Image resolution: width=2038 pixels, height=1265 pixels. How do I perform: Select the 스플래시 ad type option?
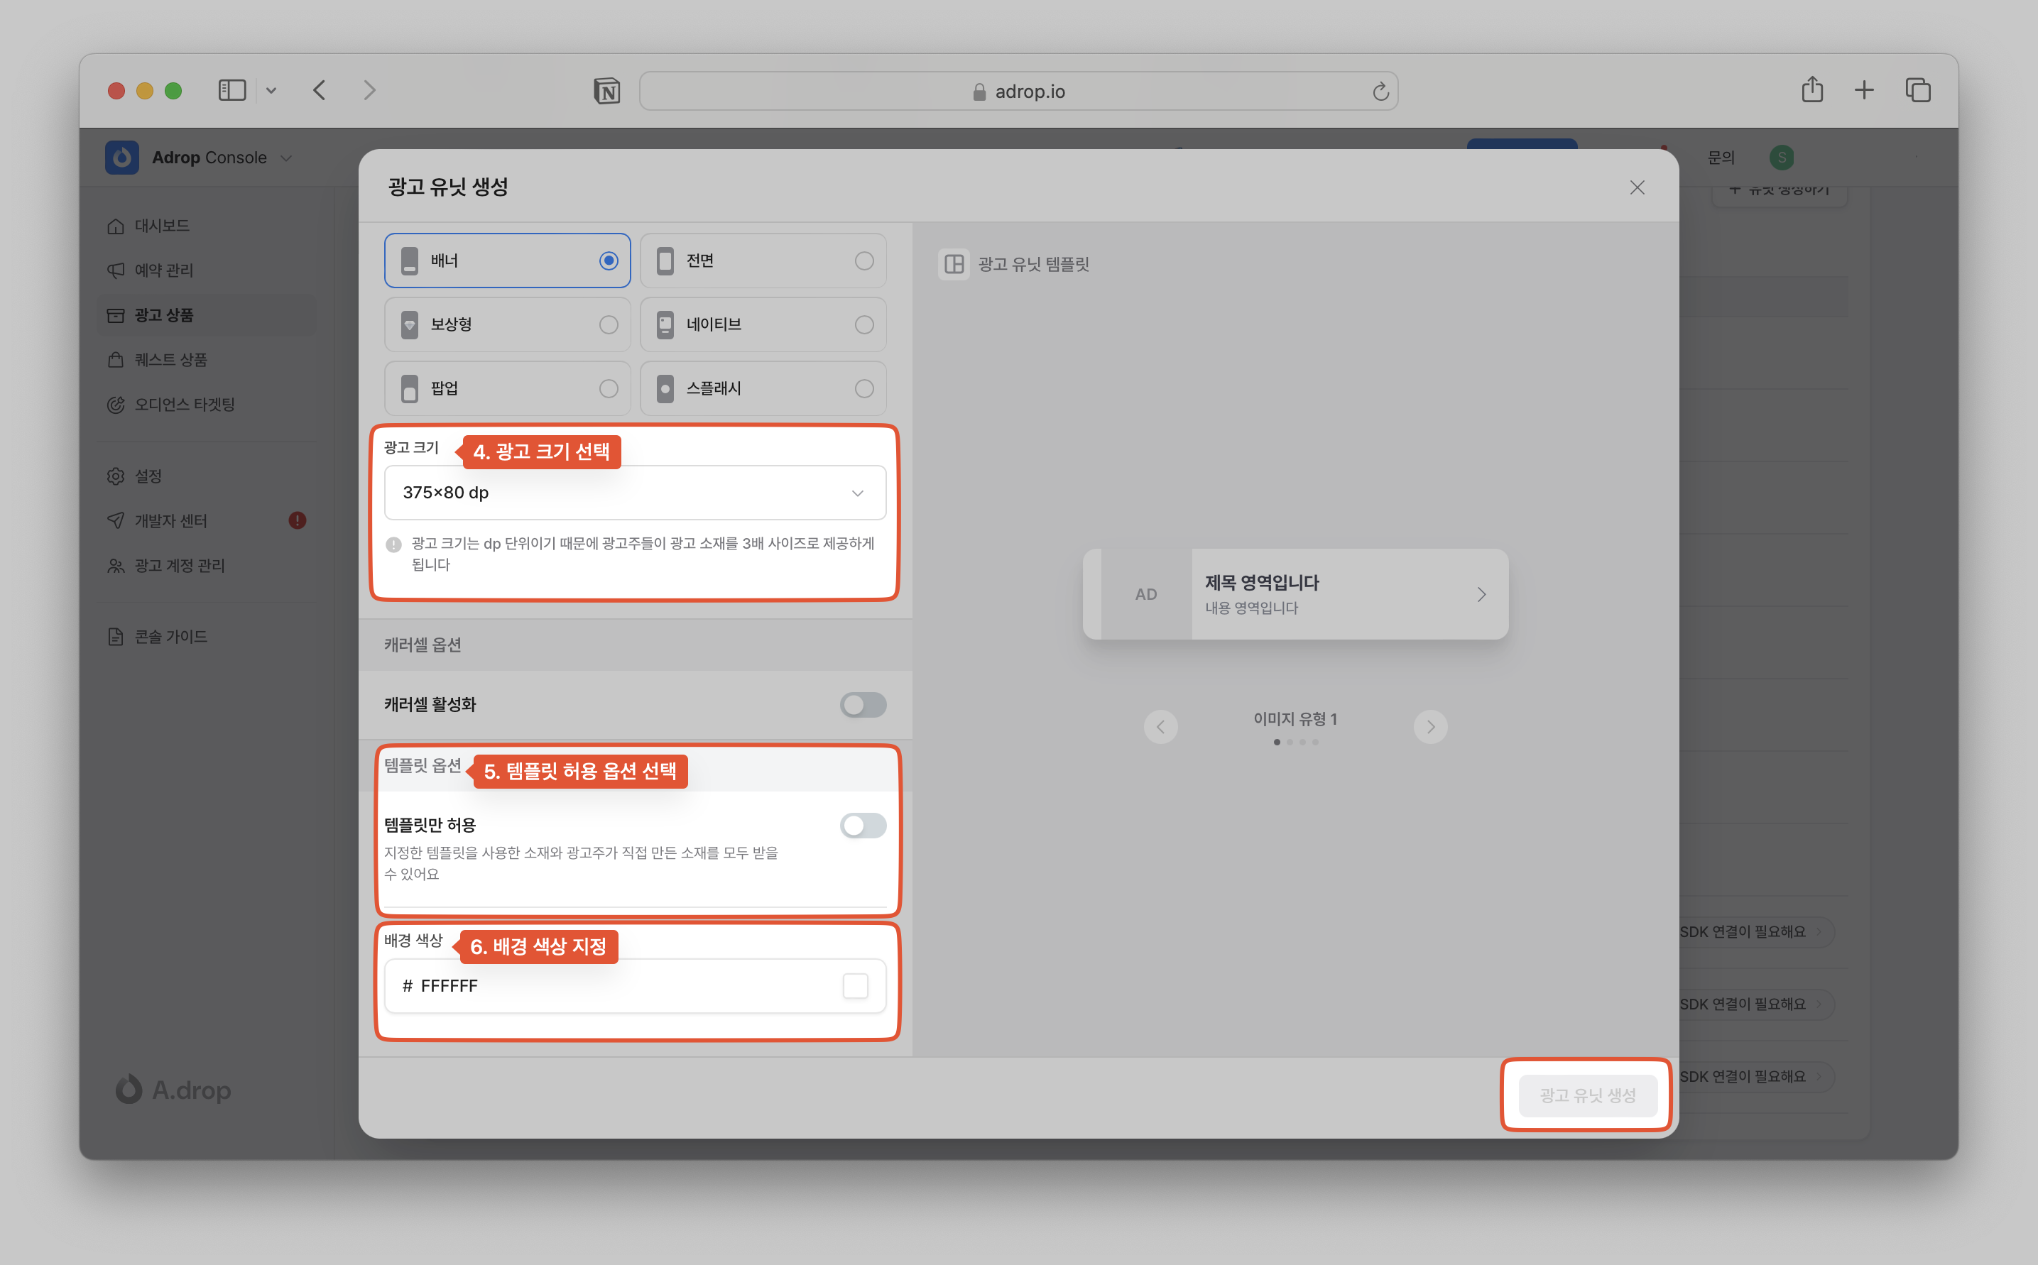pyautogui.click(x=763, y=388)
